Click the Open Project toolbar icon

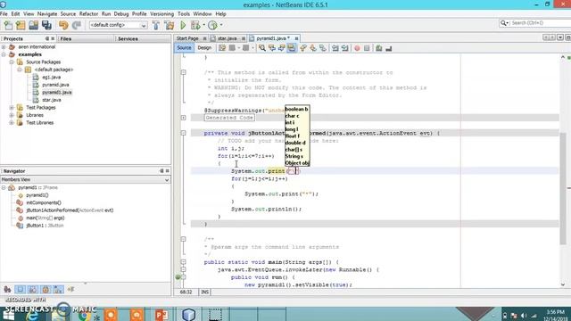34,25
